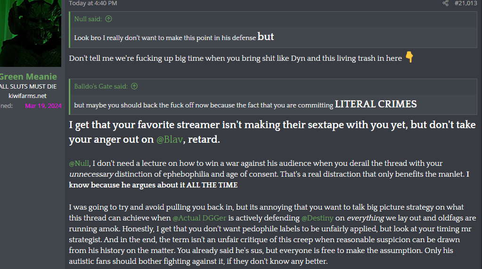The height and width of the screenshot is (269, 482).
Task: Jump to source via "Null said:" header
Action: (89, 19)
